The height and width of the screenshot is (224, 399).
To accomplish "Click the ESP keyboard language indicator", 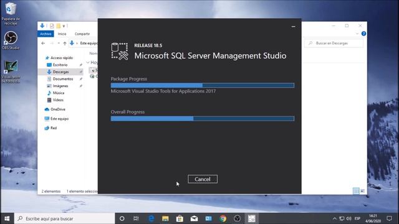I will [357, 218].
